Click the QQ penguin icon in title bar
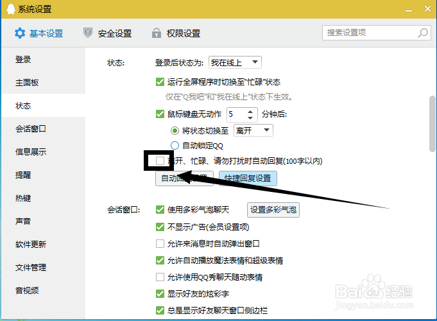437x321 pixels. [11, 9]
